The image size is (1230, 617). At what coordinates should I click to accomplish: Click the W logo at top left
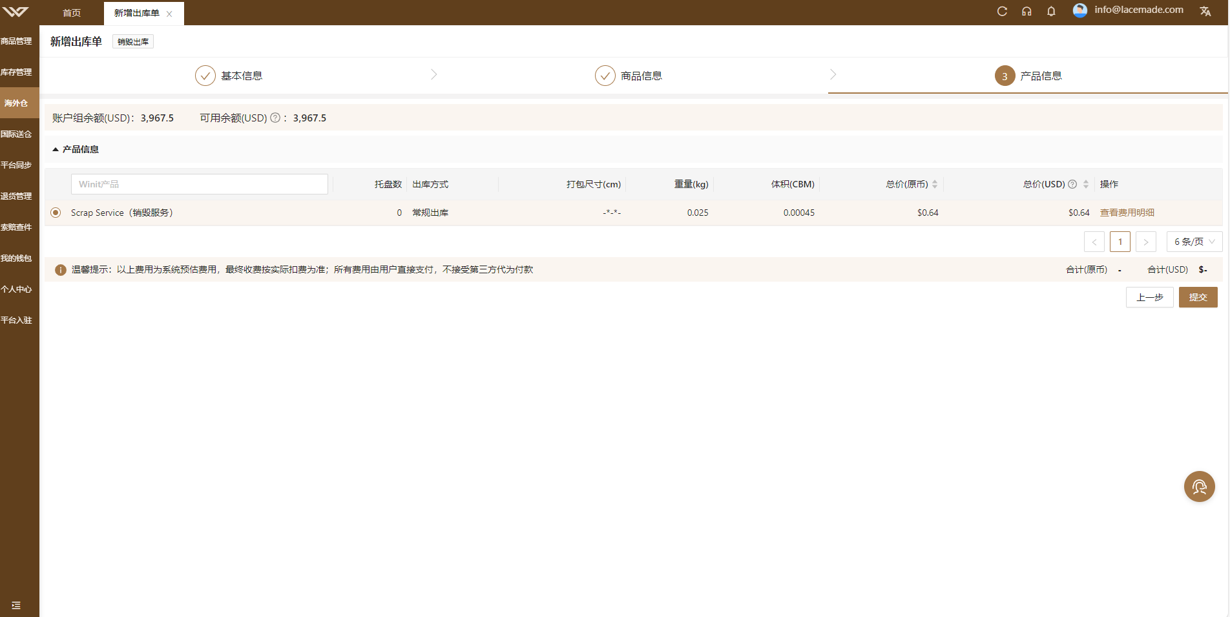pos(16,12)
